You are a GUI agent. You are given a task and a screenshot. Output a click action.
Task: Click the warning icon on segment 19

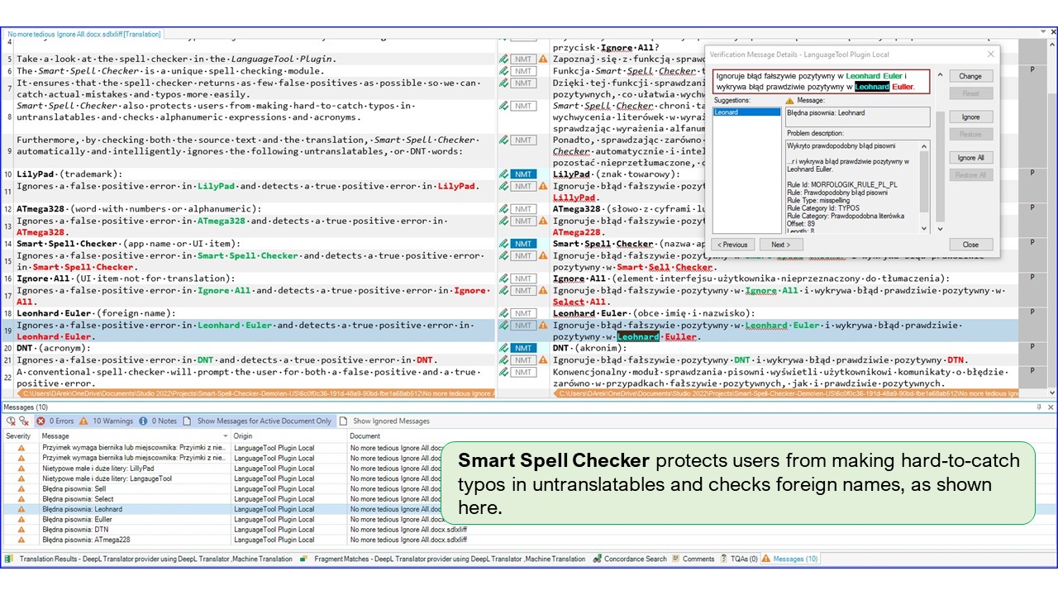tap(543, 326)
